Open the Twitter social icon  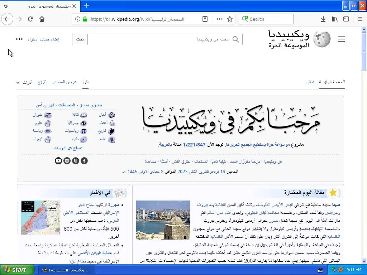pyautogui.click(x=76, y=161)
